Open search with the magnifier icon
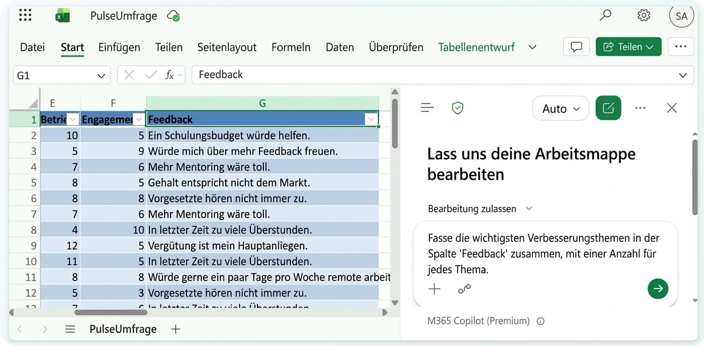The image size is (704, 346). (605, 15)
